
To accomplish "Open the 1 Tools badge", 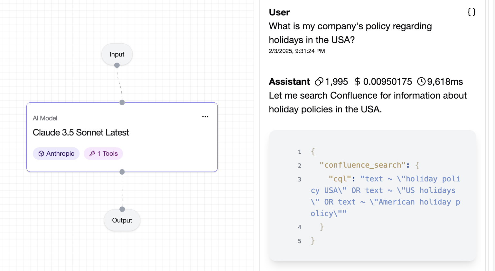I will (103, 153).
